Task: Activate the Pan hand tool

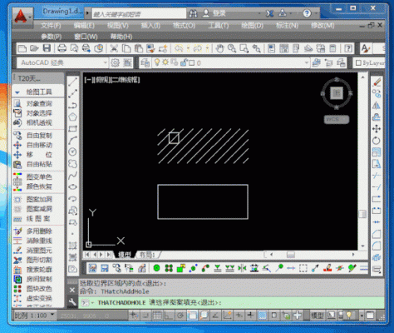Action: pyautogui.click(x=219, y=48)
